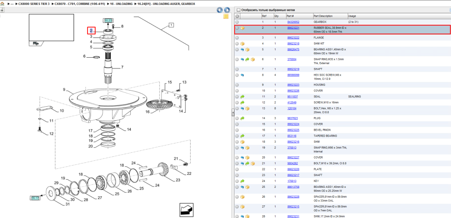Click box icon in BOLT,Hex 120104 row
This screenshot has width=451, height=218.
point(248,109)
